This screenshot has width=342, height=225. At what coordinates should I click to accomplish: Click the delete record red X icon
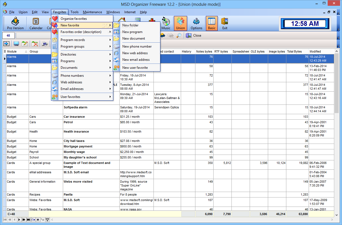point(35,43)
